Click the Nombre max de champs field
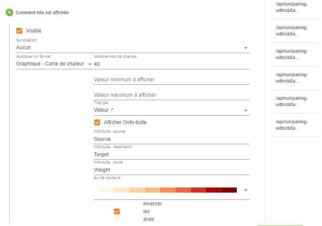The width and height of the screenshot is (322, 226). tap(171, 64)
